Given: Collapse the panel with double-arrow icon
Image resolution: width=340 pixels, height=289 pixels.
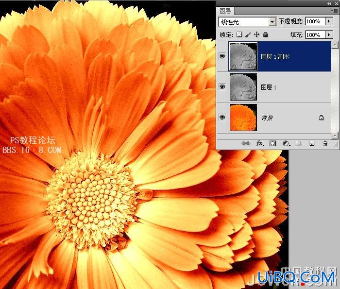Looking at the screenshot, I should [329, 3].
